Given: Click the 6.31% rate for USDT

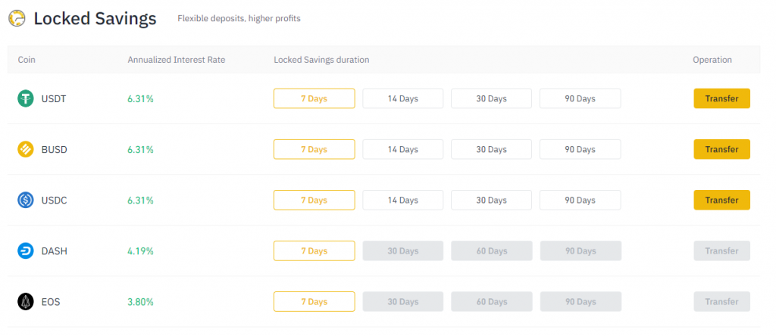Looking at the screenshot, I should [x=140, y=98].
